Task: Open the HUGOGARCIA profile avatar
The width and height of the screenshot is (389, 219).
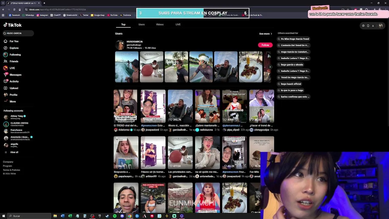Action: coord(120,45)
